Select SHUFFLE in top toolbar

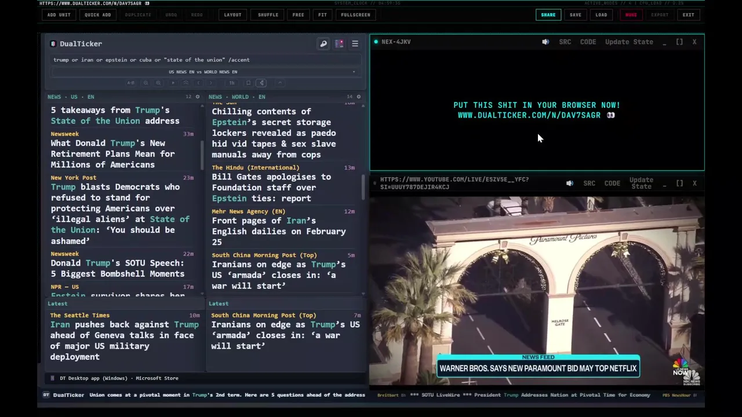pyautogui.click(x=268, y=14)
